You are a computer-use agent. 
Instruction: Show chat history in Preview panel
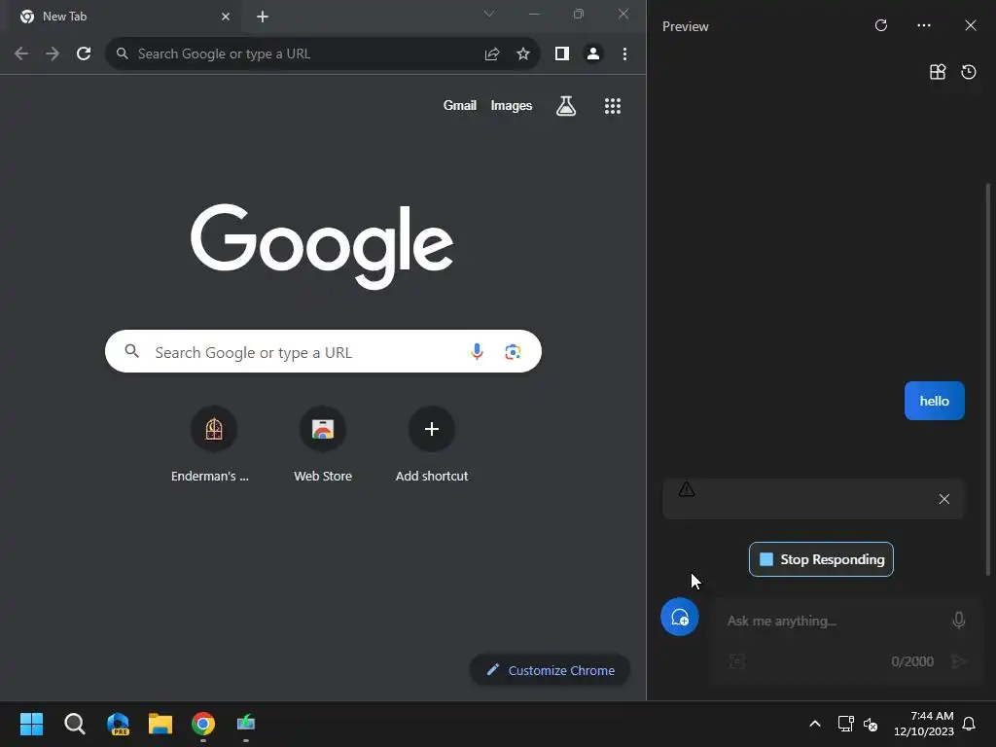click(x=969, y=72)
